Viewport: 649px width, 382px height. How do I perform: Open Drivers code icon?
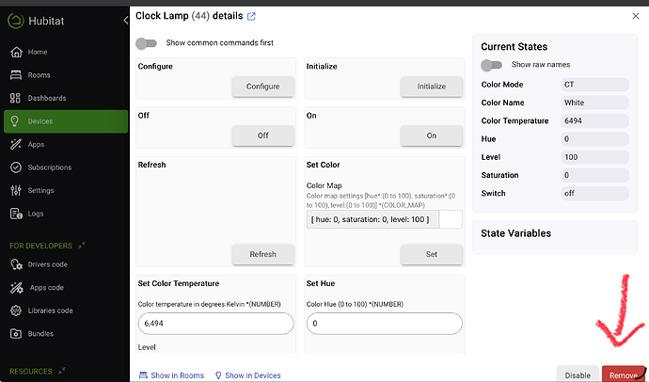[16, 264]
